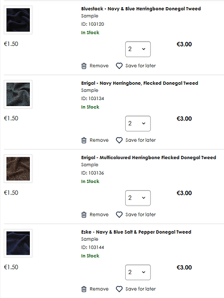Open Eske Navy & Blue Salt & Pepper link
The image size is (224, 298).
click(136, 232)
